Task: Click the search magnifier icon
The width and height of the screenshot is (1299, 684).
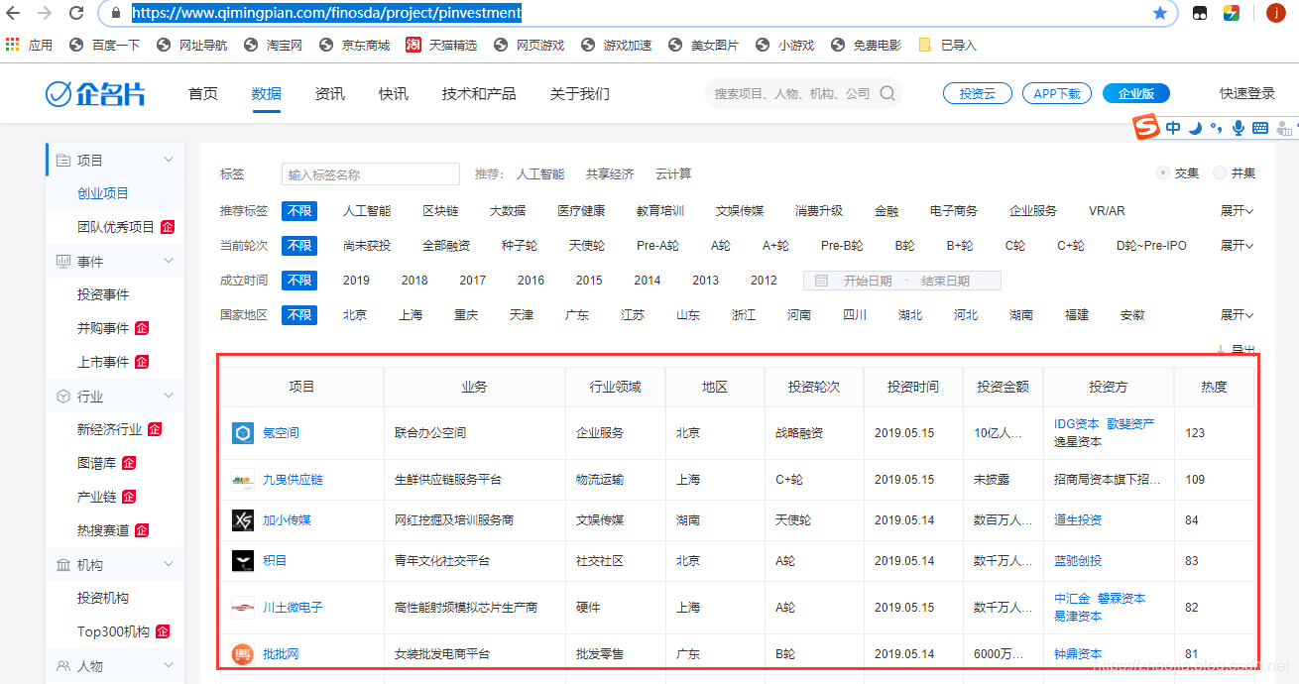Action: tap(887, 93)
